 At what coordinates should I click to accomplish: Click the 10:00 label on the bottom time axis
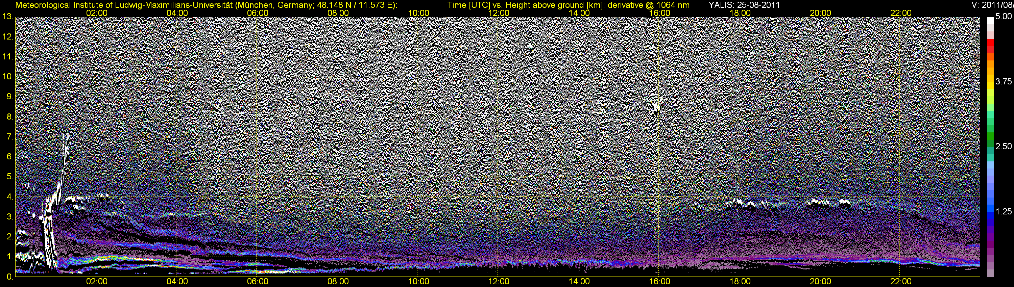[x=418, y=282]
